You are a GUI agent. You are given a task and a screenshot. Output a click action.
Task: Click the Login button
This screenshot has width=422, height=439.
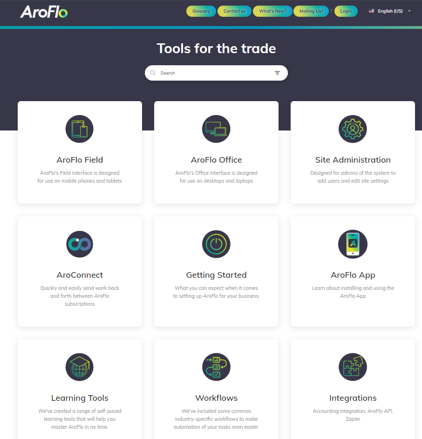346,11
